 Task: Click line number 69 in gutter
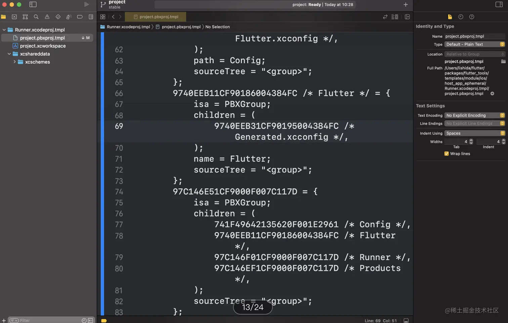pyautogui.click(x=119, y=126)
